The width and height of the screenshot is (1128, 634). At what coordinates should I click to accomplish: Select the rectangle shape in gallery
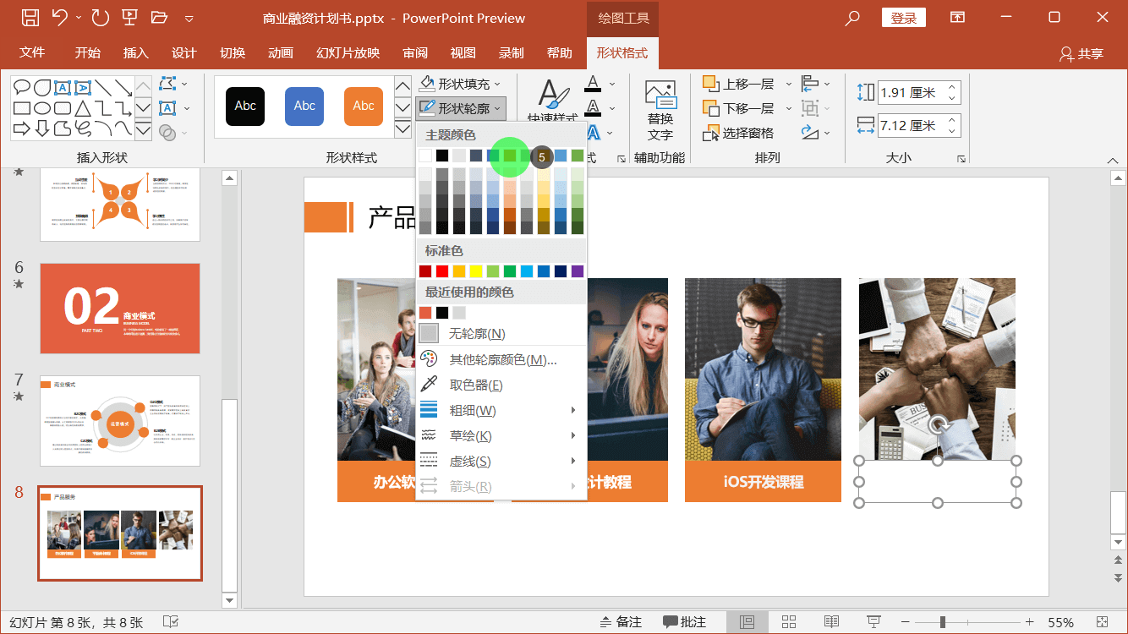coord(22,108)
